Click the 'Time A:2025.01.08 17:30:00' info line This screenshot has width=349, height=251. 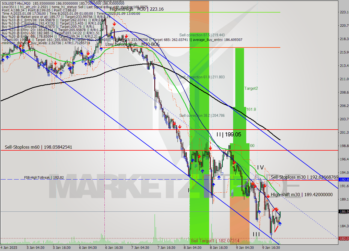click(x=71, y=13)
